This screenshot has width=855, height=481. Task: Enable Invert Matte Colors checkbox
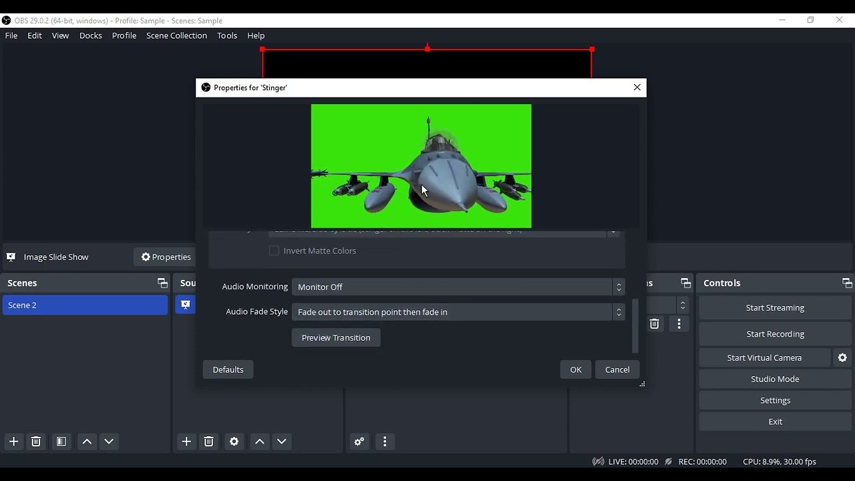click(274, 251)
